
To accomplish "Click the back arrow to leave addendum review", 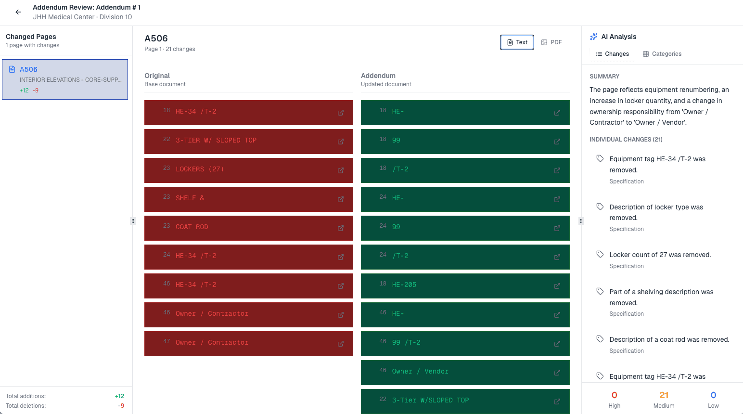I will (x=18, y=12).
